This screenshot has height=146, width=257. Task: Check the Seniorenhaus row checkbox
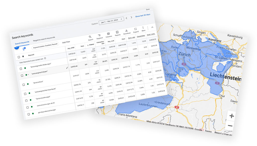click(x=24, y=85)
